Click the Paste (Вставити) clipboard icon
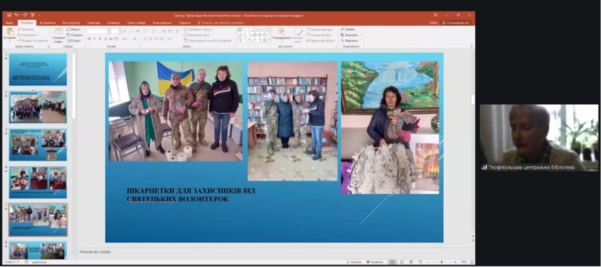Screen dimensions: 601x267 coord(10,32)
